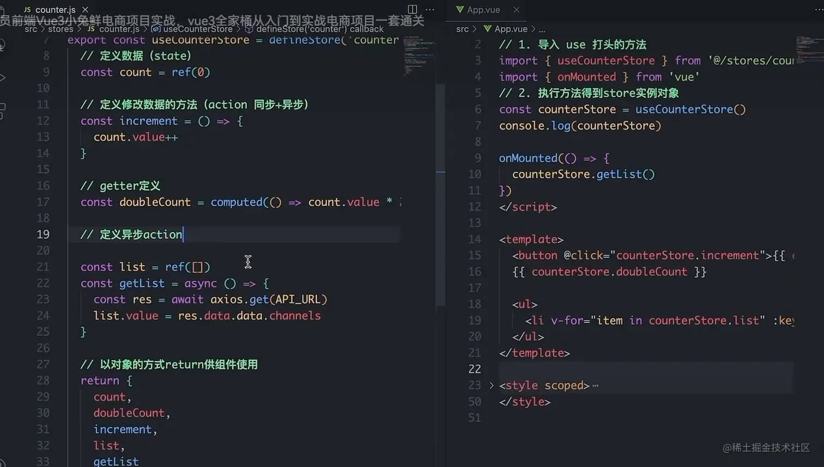Click the comment '// getter定义'
This screenshot has width=824, height=467.
(x=120, y=186)
